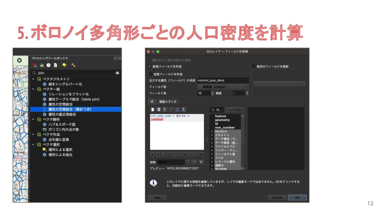This screenshot has width=382, height=215.
Task: Save the expression using the floppy icon
Action: pos(159,109)
